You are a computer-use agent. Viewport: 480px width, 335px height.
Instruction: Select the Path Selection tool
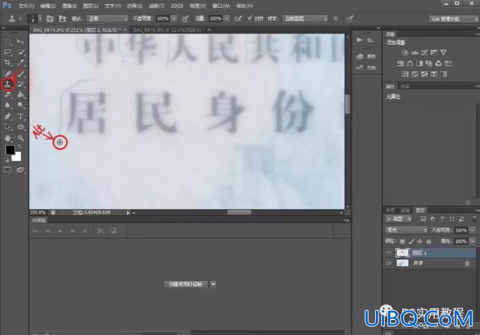click(x=7, y=127)
